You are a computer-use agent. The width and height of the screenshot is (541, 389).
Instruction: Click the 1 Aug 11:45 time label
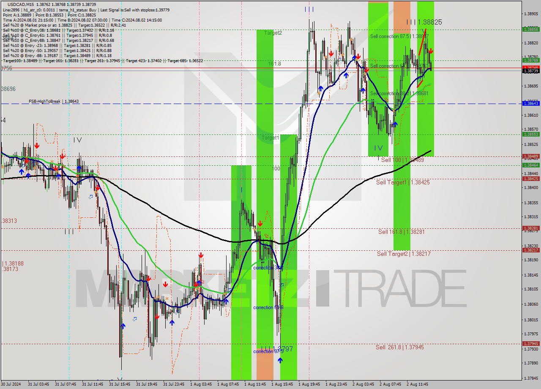[x=255, y=384]
